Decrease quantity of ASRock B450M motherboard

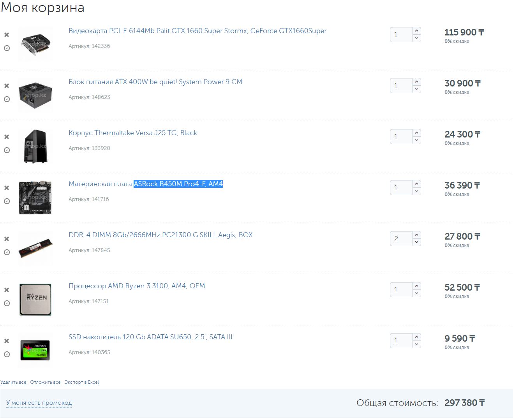[416, 191]
